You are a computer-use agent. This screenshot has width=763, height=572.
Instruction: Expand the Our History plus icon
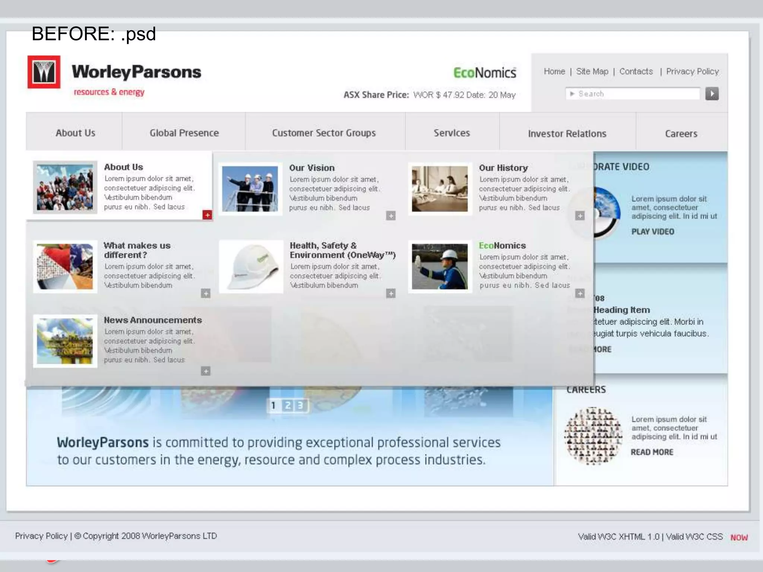(580, 216)
